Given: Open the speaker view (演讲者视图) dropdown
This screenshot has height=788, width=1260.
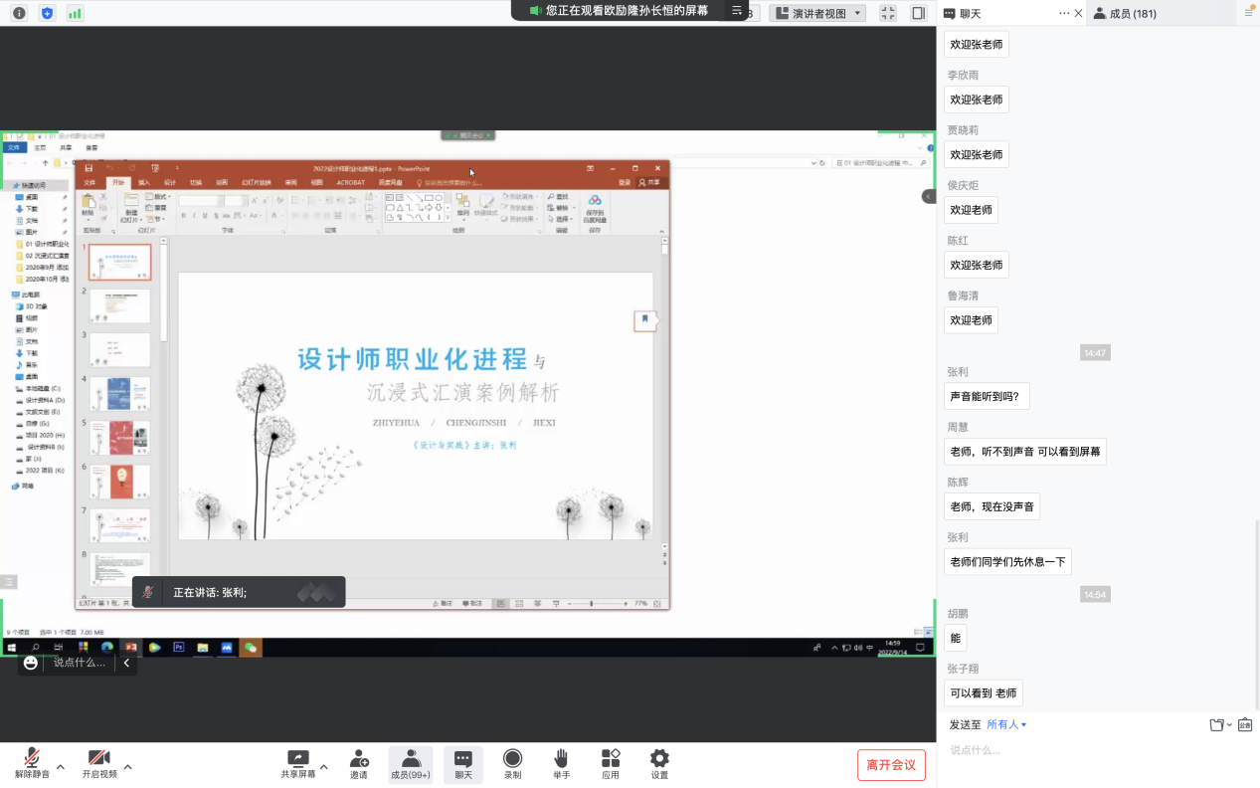Looking at the screenshot, I should (x=817, y=13).
